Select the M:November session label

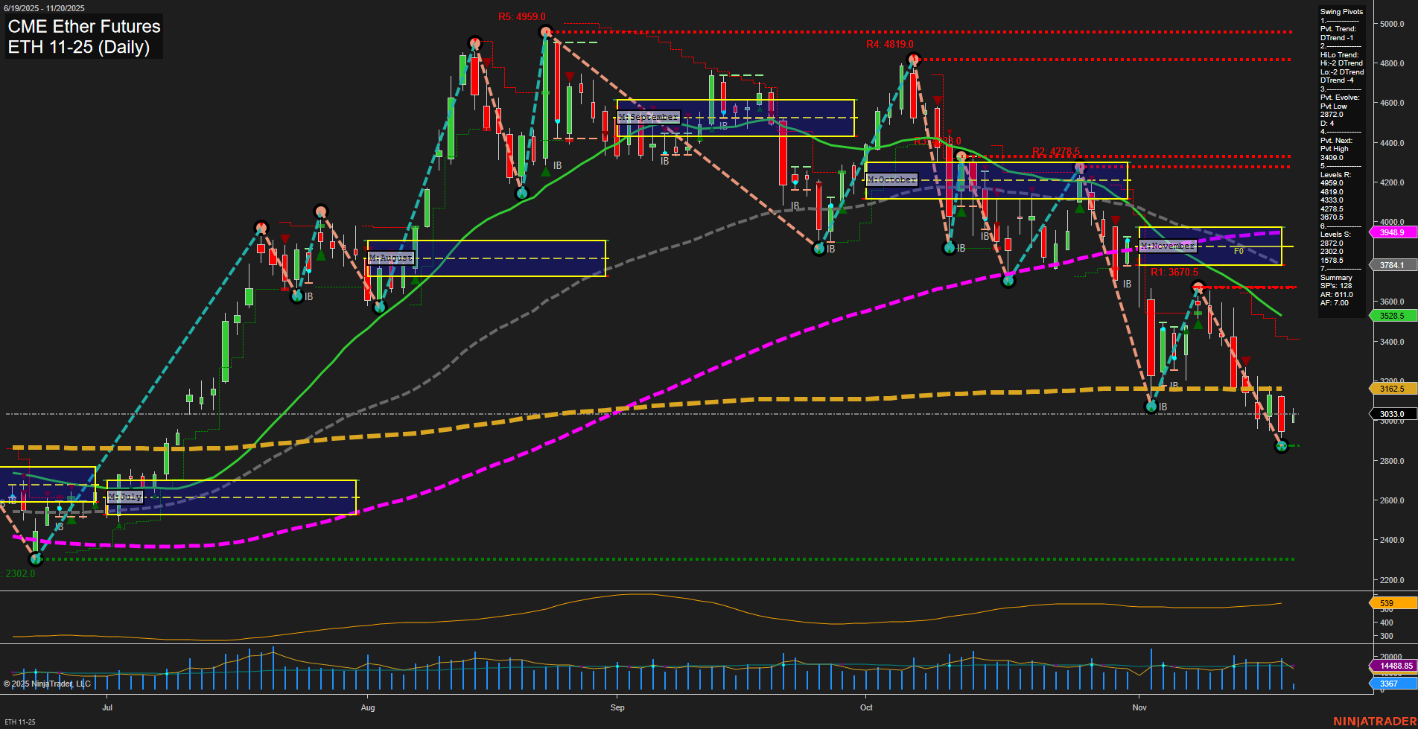tap(1167, 246)
